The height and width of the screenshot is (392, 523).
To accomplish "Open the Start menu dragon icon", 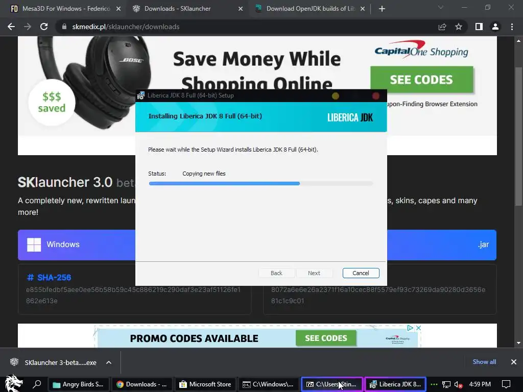I will [14, 383].
